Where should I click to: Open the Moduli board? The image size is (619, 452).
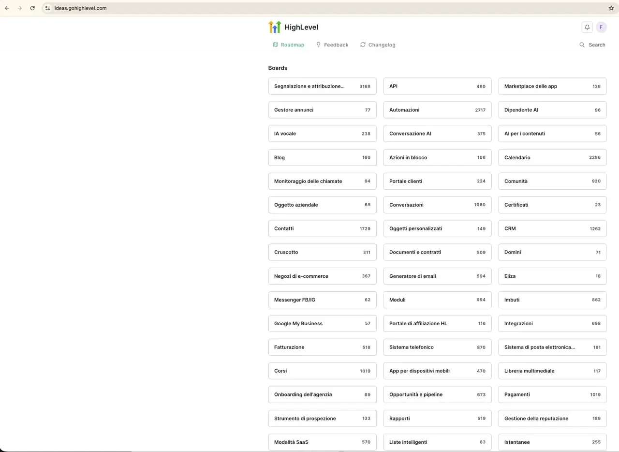[x=437, y=300]
